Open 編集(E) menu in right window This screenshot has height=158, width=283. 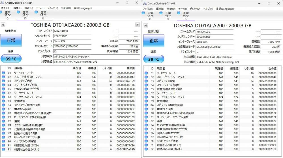click(x=160, y=9)
